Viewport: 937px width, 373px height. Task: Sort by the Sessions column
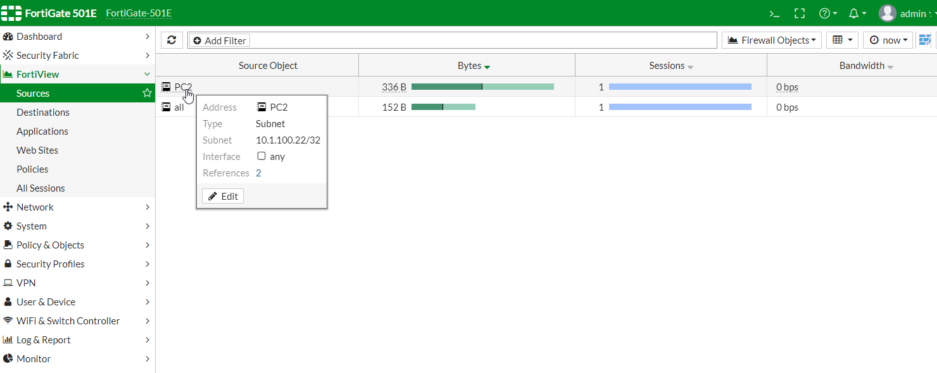(671, 66)
